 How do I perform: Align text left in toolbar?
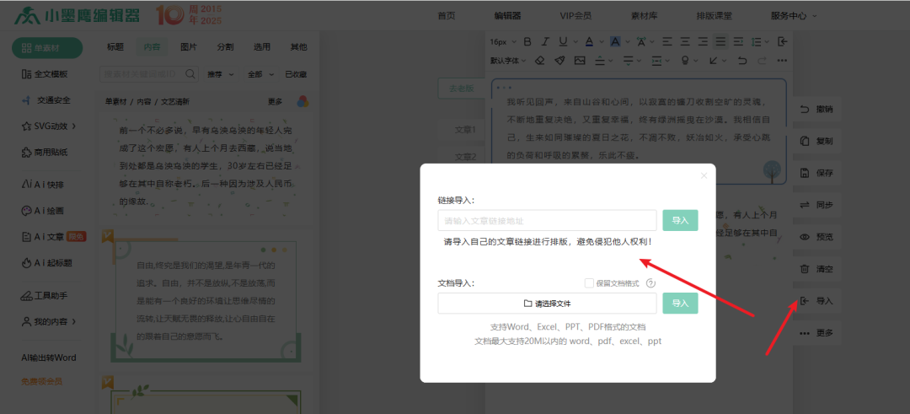pos(667,42)
